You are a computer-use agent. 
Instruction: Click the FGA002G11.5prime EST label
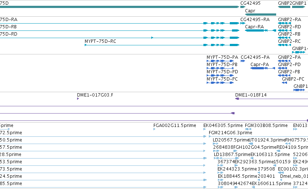click(x=174, y=126)
